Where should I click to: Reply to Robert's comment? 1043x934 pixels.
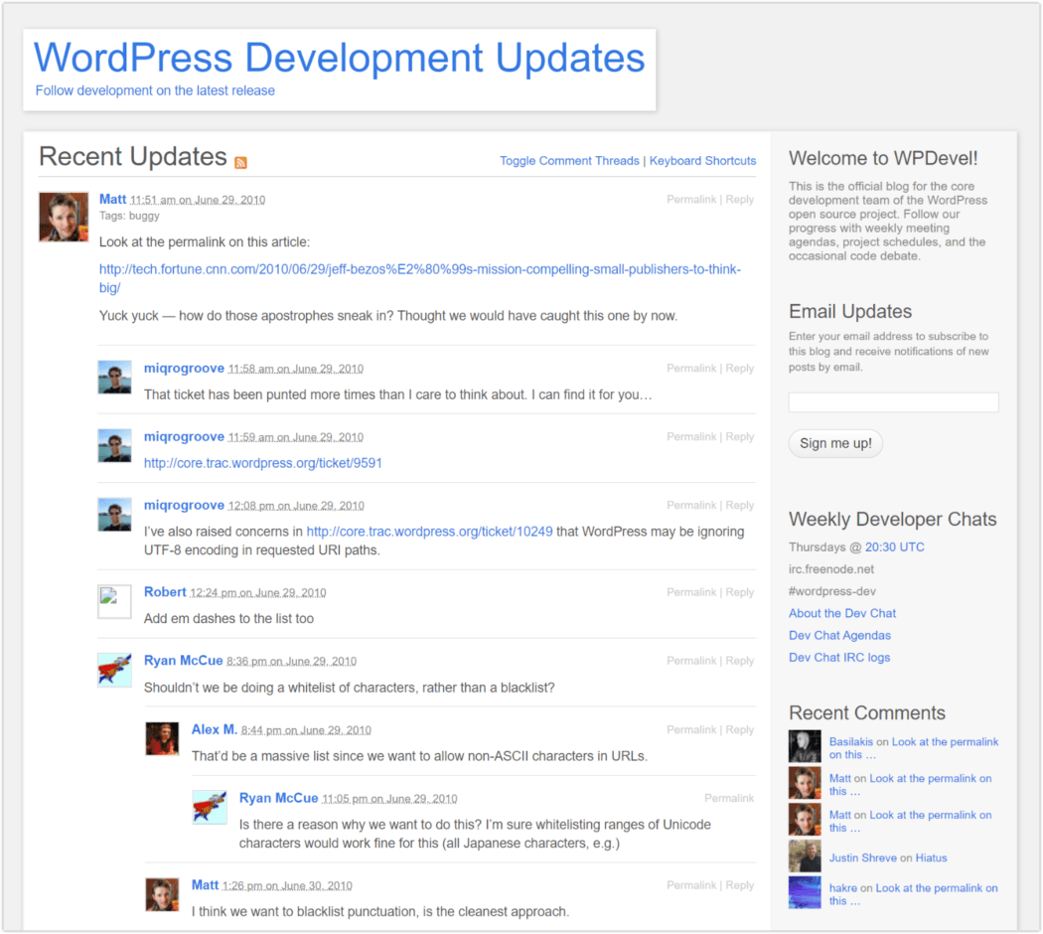tap(740, 592)
